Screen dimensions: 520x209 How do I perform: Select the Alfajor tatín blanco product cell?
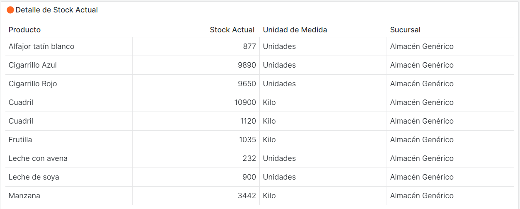[41, 46]
